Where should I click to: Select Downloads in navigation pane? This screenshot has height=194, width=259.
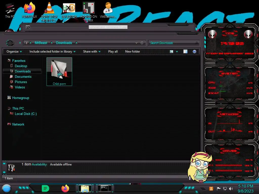coord(23,71)
